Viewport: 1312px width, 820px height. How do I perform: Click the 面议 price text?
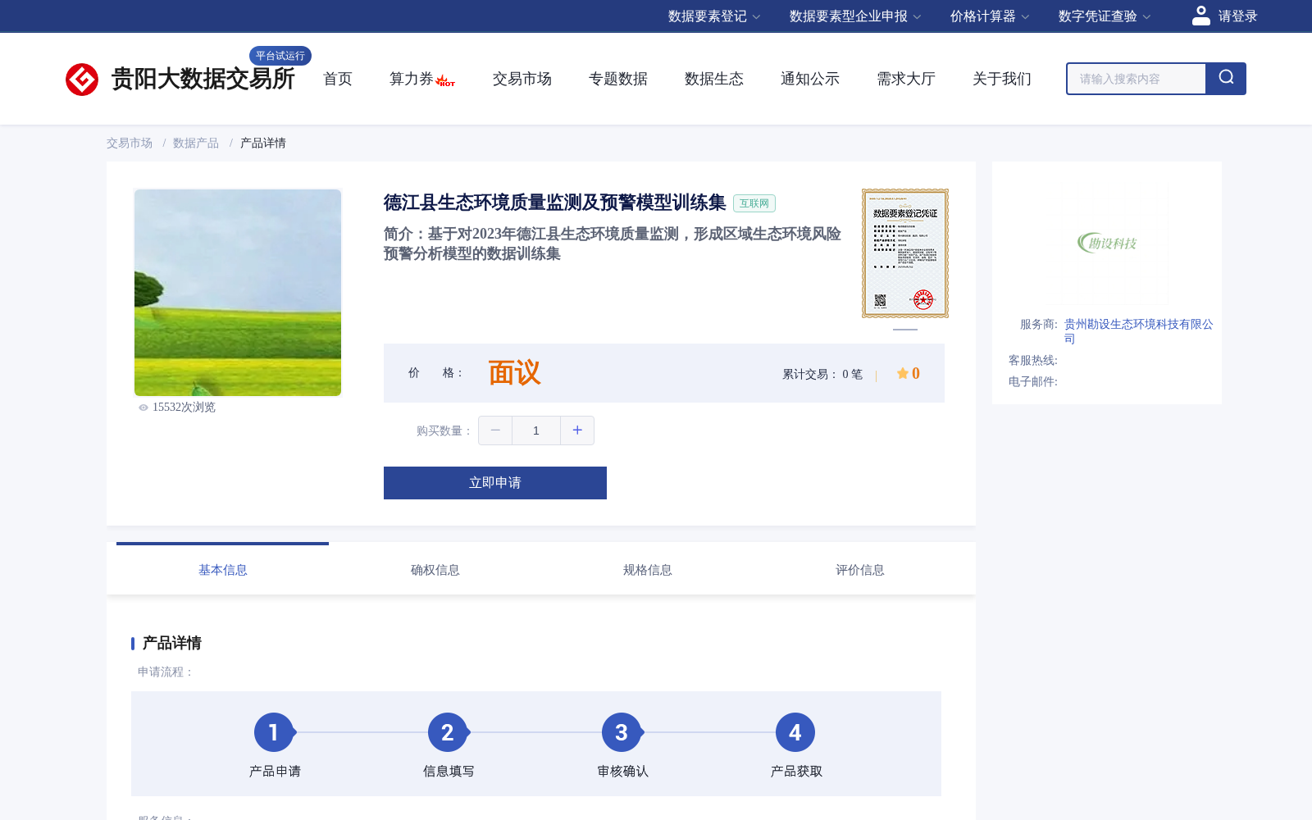click(x=515, y=373)
